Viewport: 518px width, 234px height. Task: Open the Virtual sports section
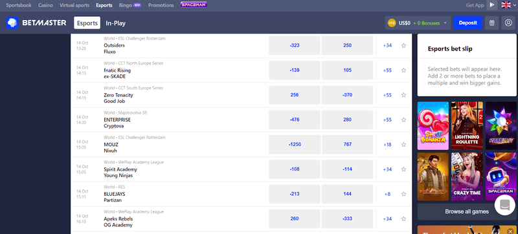(74, 5)
